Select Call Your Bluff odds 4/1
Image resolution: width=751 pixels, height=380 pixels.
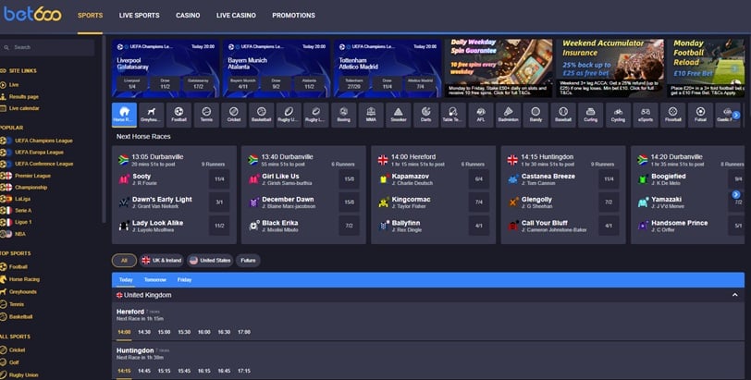(x=609, y=226)
